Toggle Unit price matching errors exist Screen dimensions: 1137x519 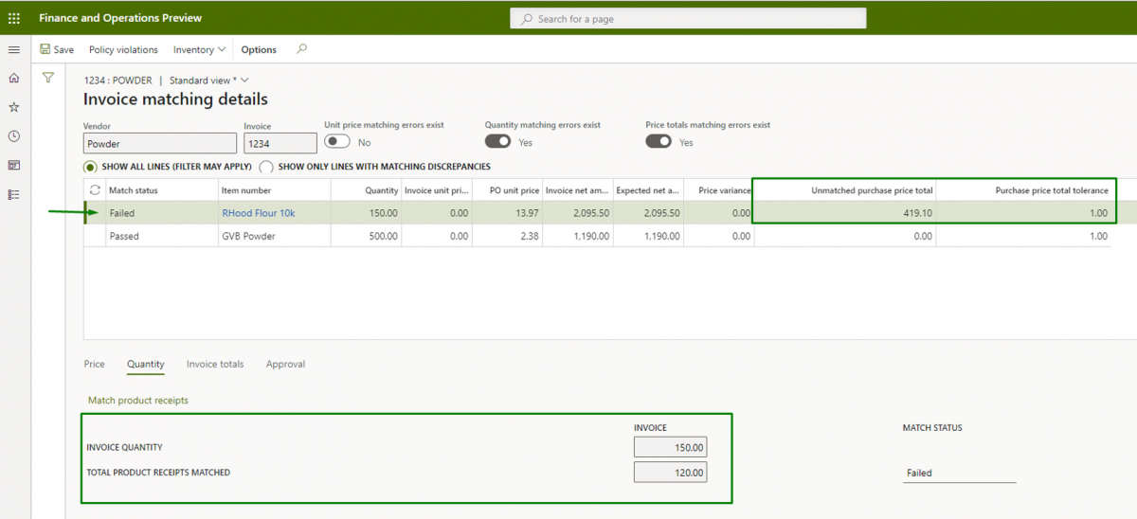pos(336,141)
